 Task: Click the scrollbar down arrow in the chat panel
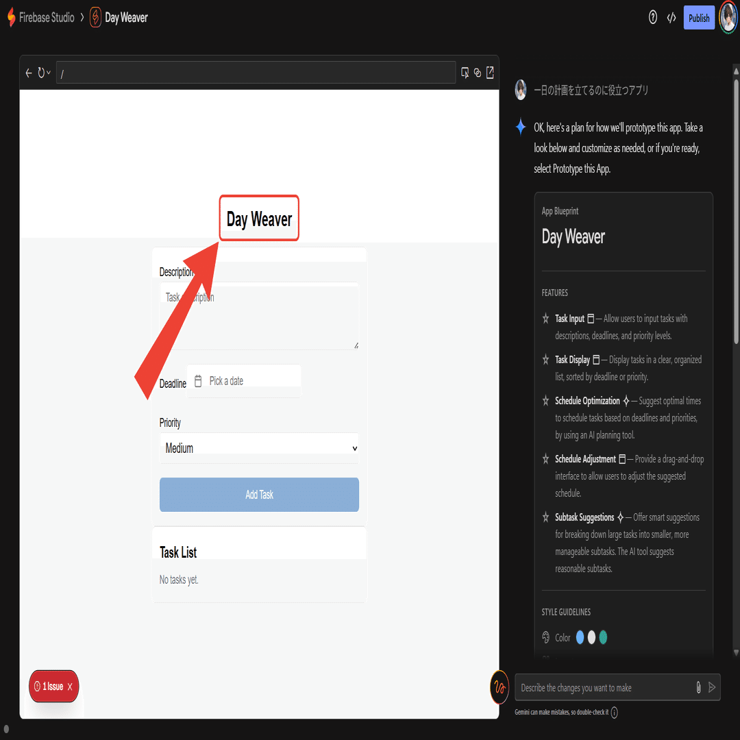tap(736, 653)
